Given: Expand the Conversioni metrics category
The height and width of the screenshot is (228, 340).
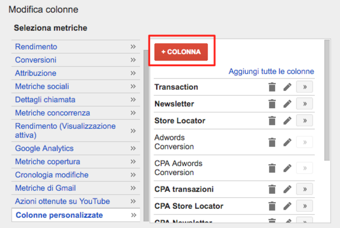Looking at the screenshot, I should [x=76, y=60].
